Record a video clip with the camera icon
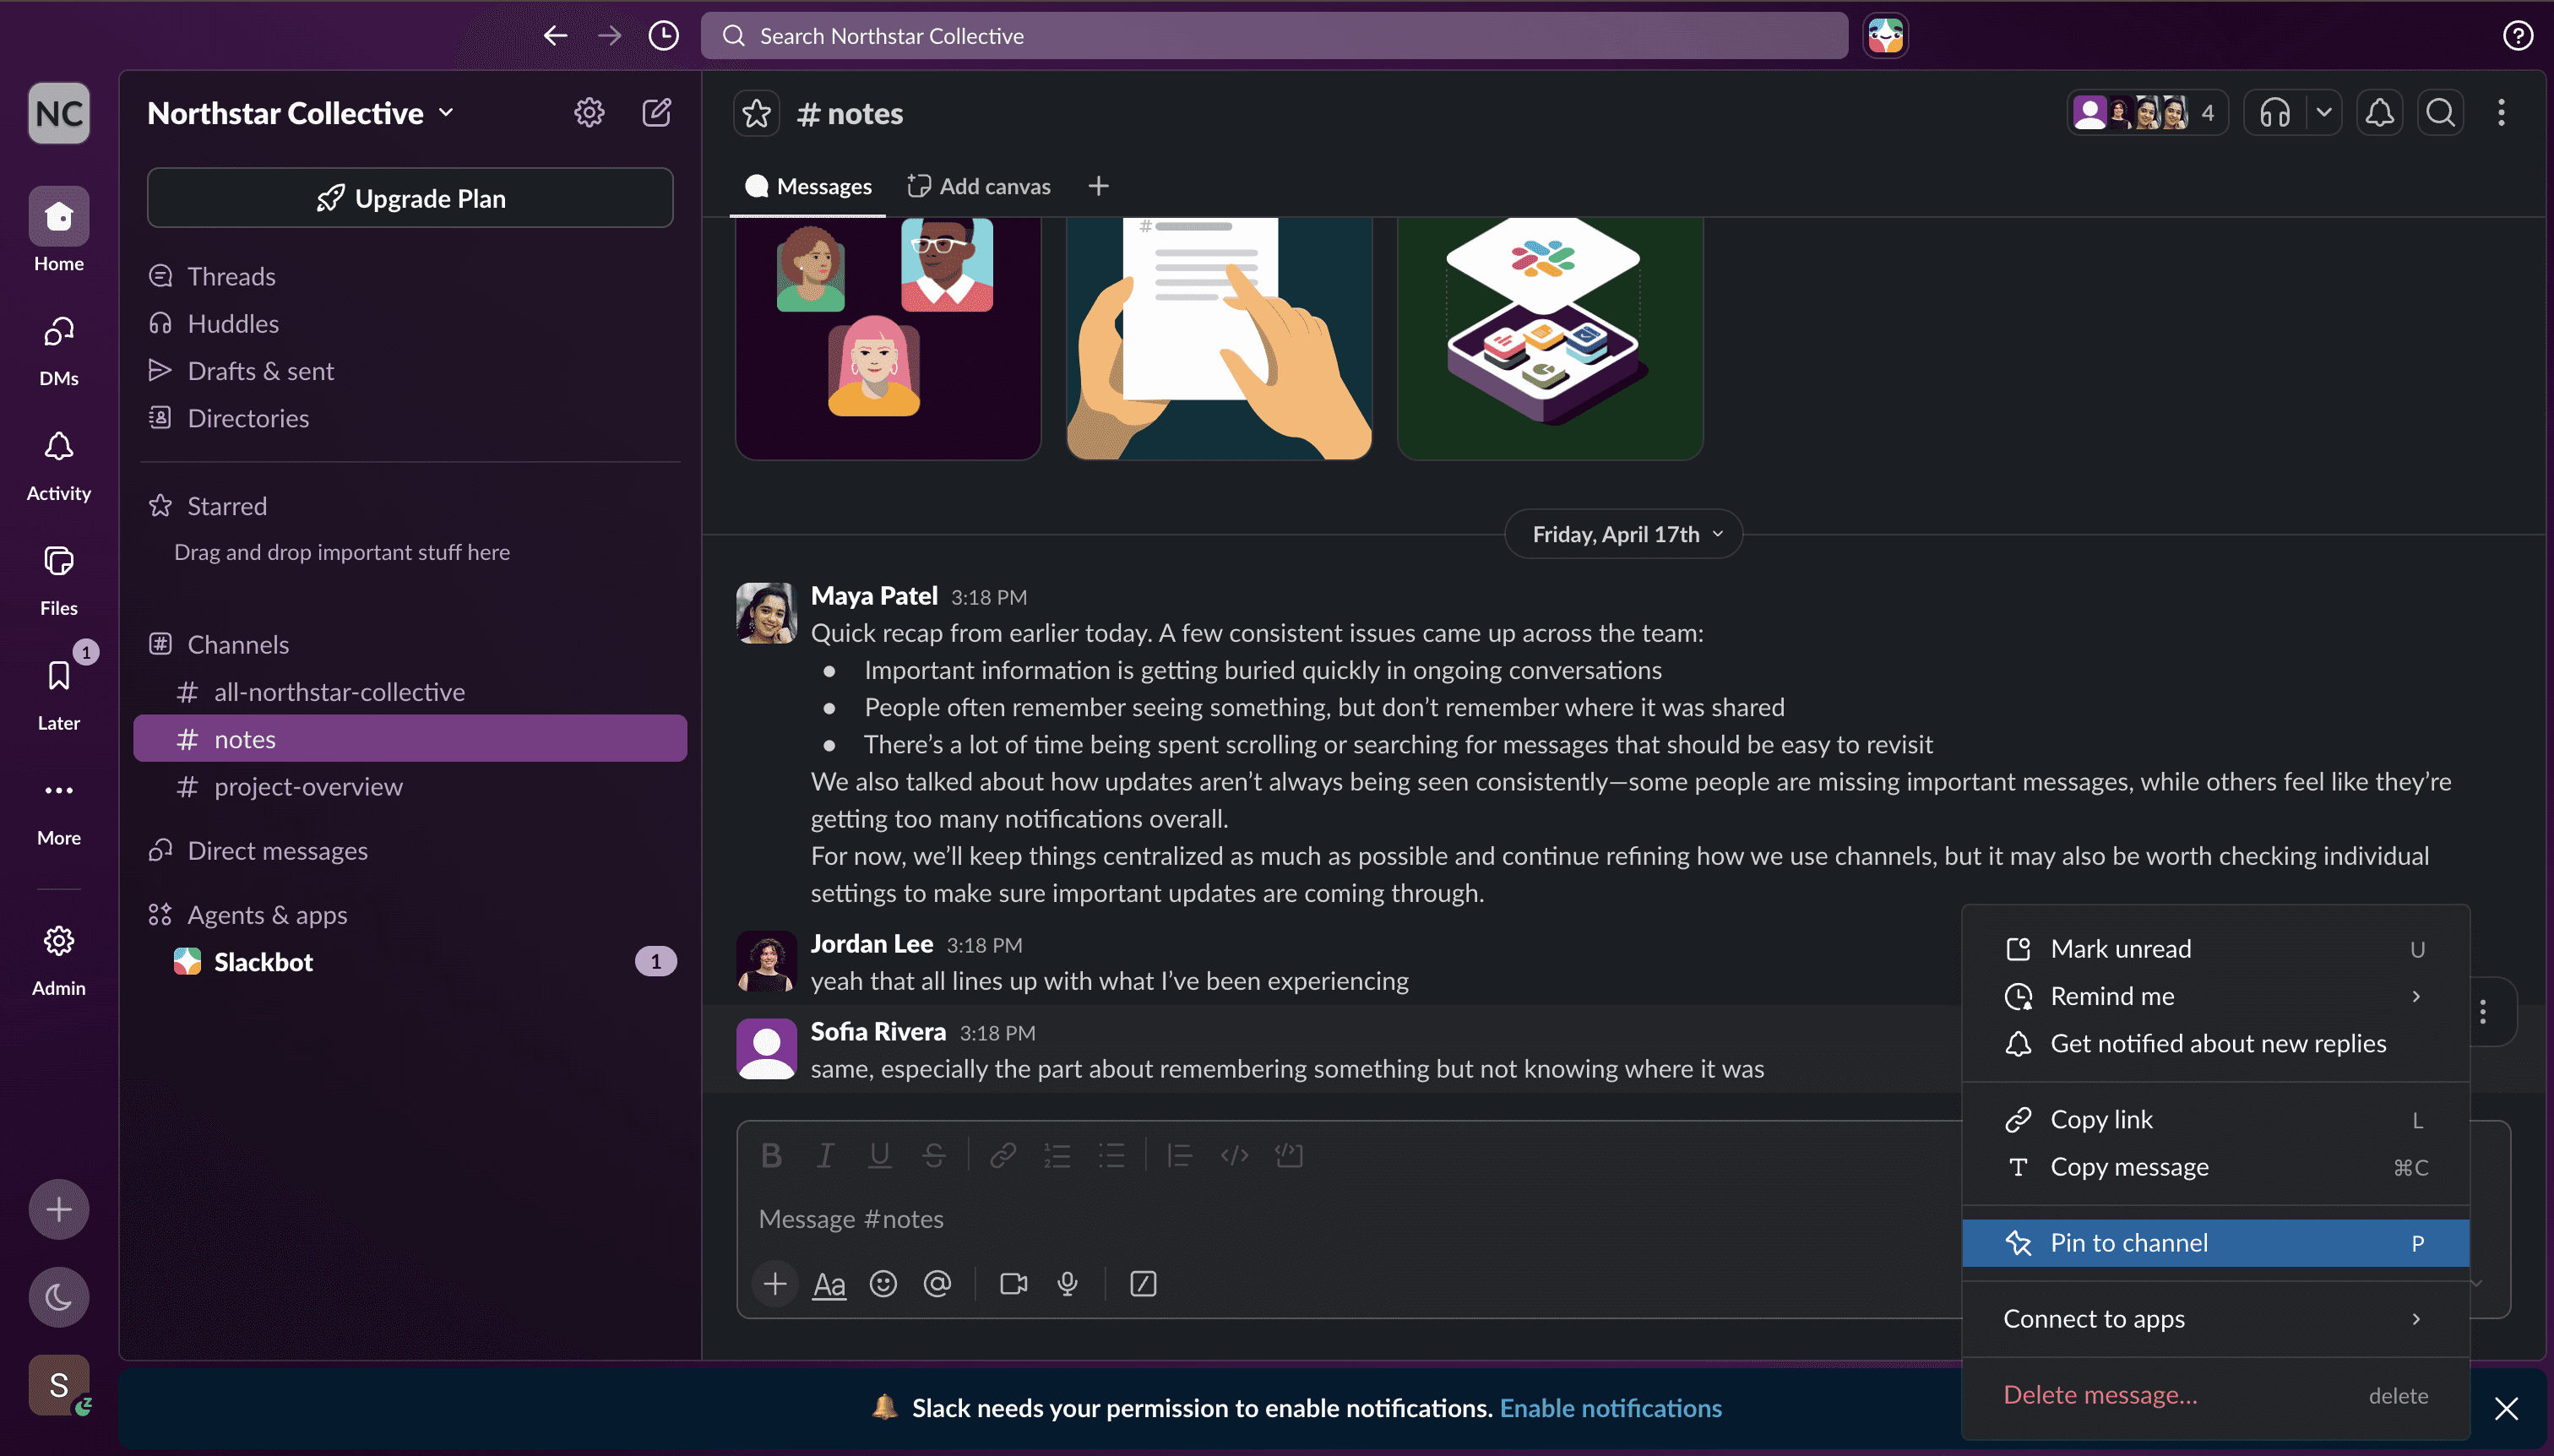The width and height of the screenshot is (2554, 1456). (x=1013, y=1283)
